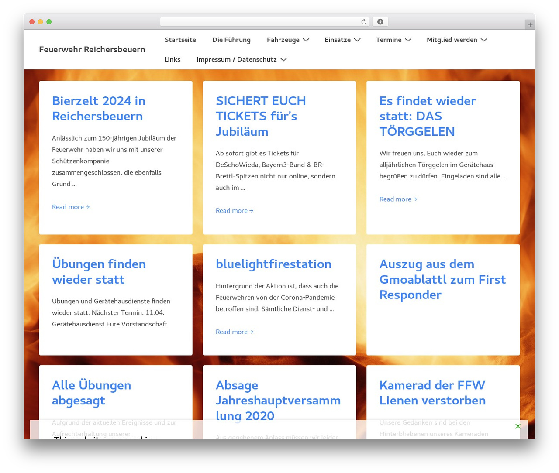
Task: Click the browser download icon
Action: (x=380, y=22)
